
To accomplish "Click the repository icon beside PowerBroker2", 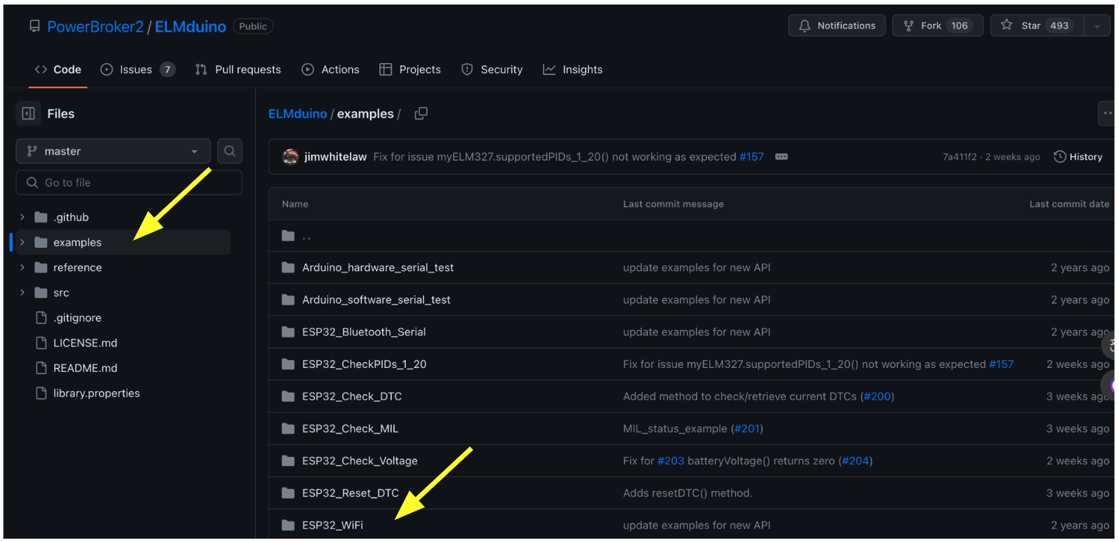I will tap(35, 27).
